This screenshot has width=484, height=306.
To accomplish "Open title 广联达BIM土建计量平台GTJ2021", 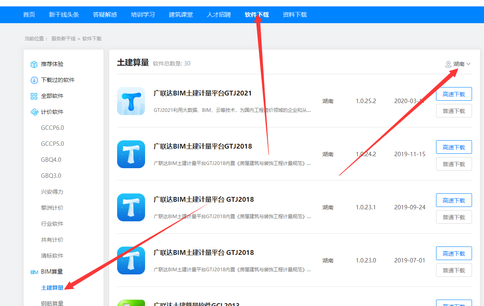I will click(x=203, y=93).
